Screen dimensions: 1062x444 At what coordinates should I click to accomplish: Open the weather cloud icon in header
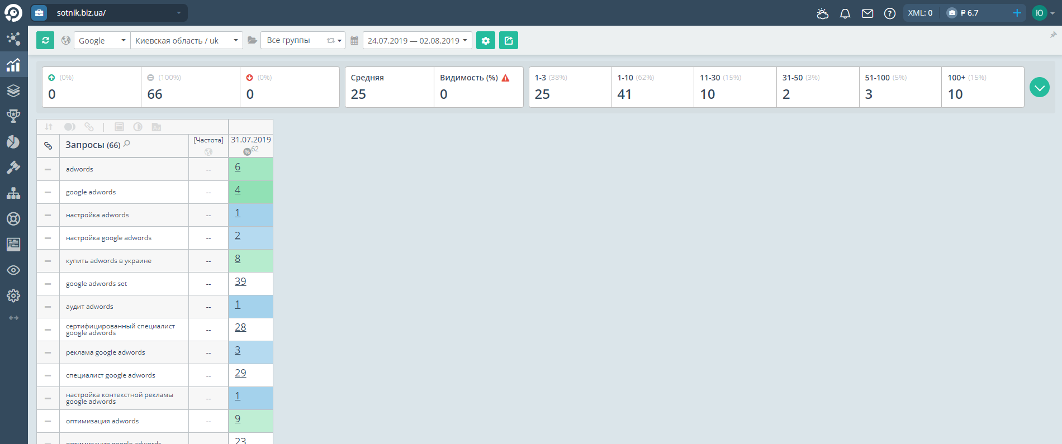click(822, 13)
